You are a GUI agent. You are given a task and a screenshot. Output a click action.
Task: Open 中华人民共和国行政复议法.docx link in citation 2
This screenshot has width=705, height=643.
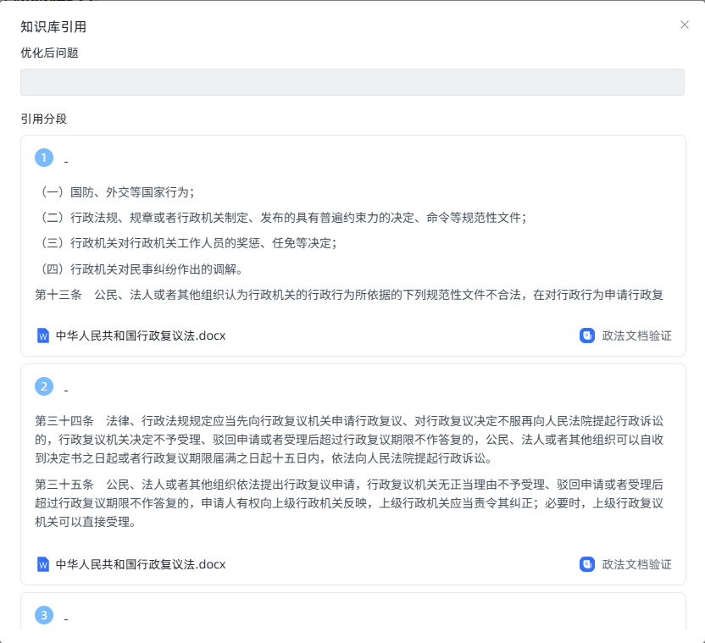pos(141,564)
